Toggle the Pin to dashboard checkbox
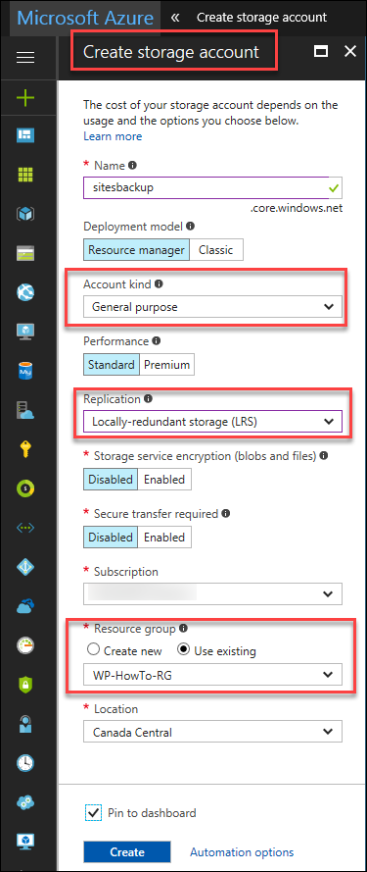 pyautogui.click(x=93, y=812)
